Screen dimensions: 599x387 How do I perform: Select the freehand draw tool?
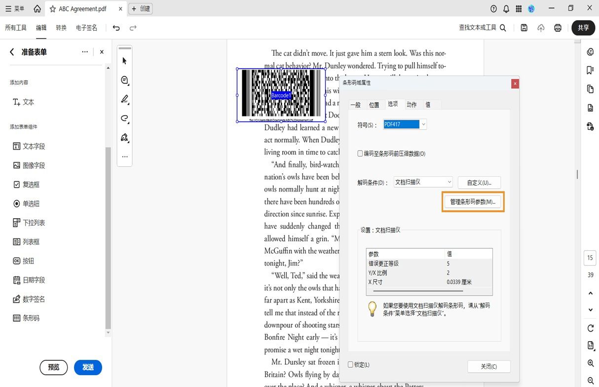point(124,118)
